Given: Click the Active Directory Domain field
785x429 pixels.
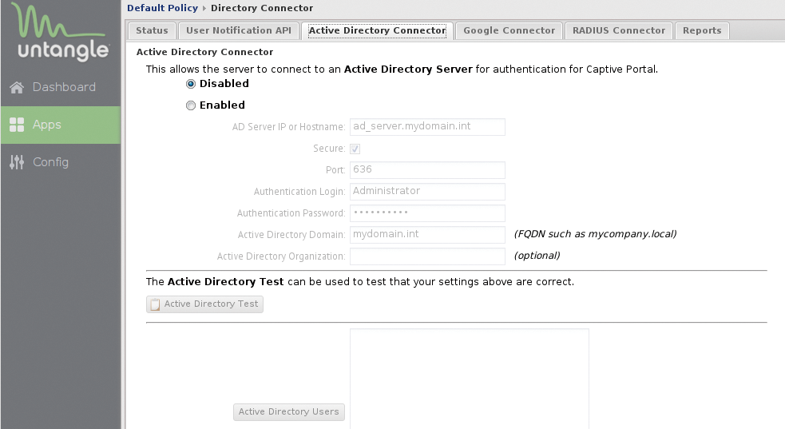Looking at the screenshot, I should [427, 234].
